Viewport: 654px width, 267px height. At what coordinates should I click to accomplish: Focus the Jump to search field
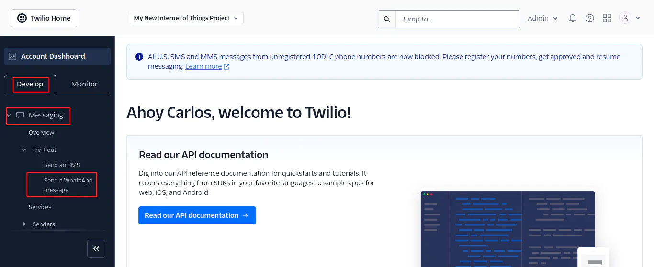458,19
